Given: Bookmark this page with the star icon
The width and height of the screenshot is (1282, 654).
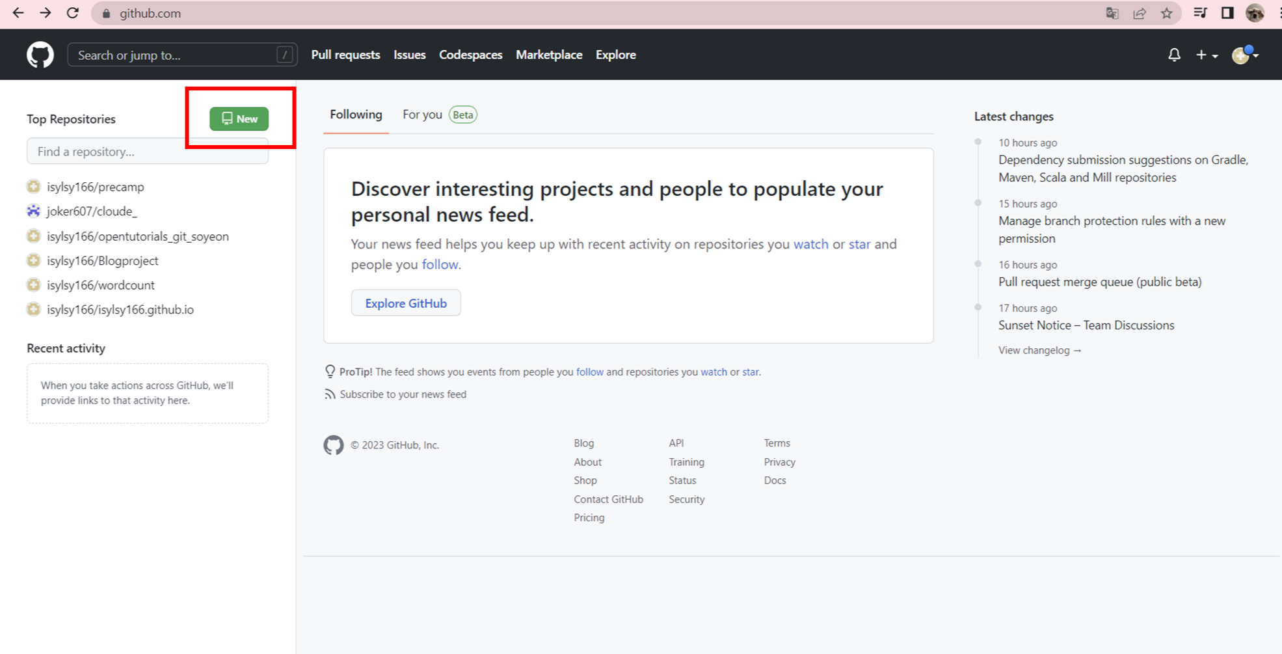Looking at the screenshot, I should (1167, 13).
